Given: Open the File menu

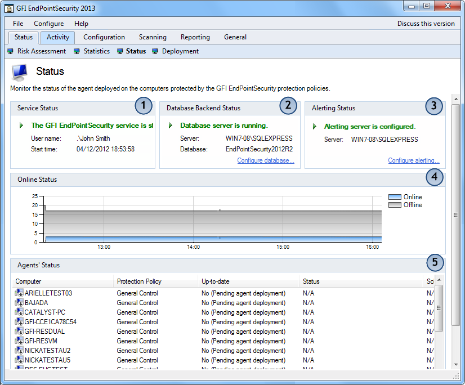Looking at the screenshot, I should (18, 24).
